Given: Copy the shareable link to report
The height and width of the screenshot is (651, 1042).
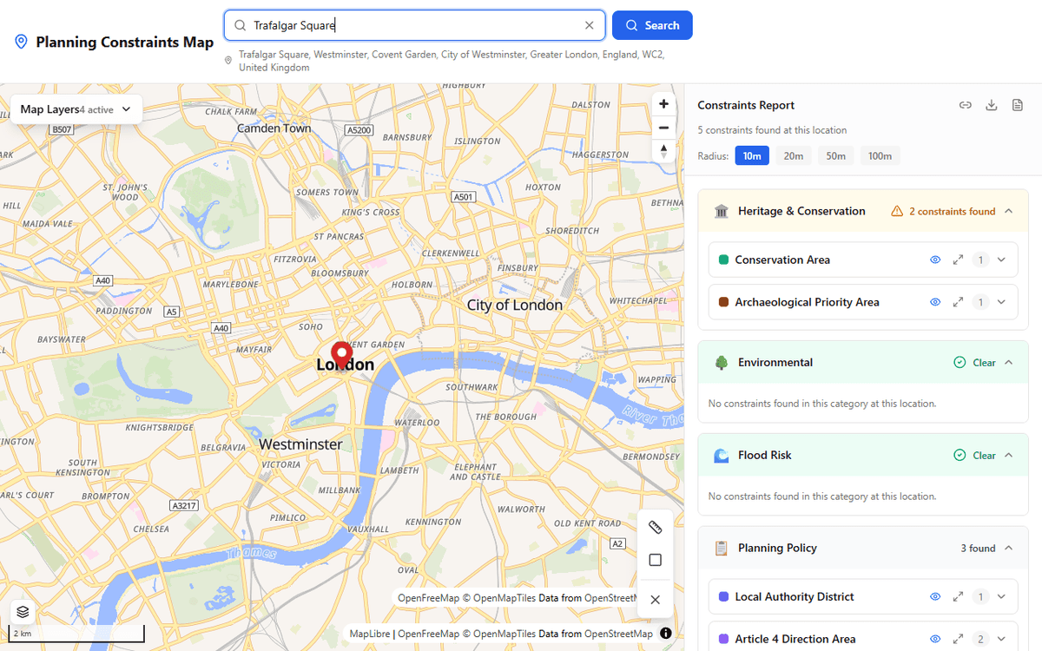Looking at the screenshot, I should coord(965,105).
